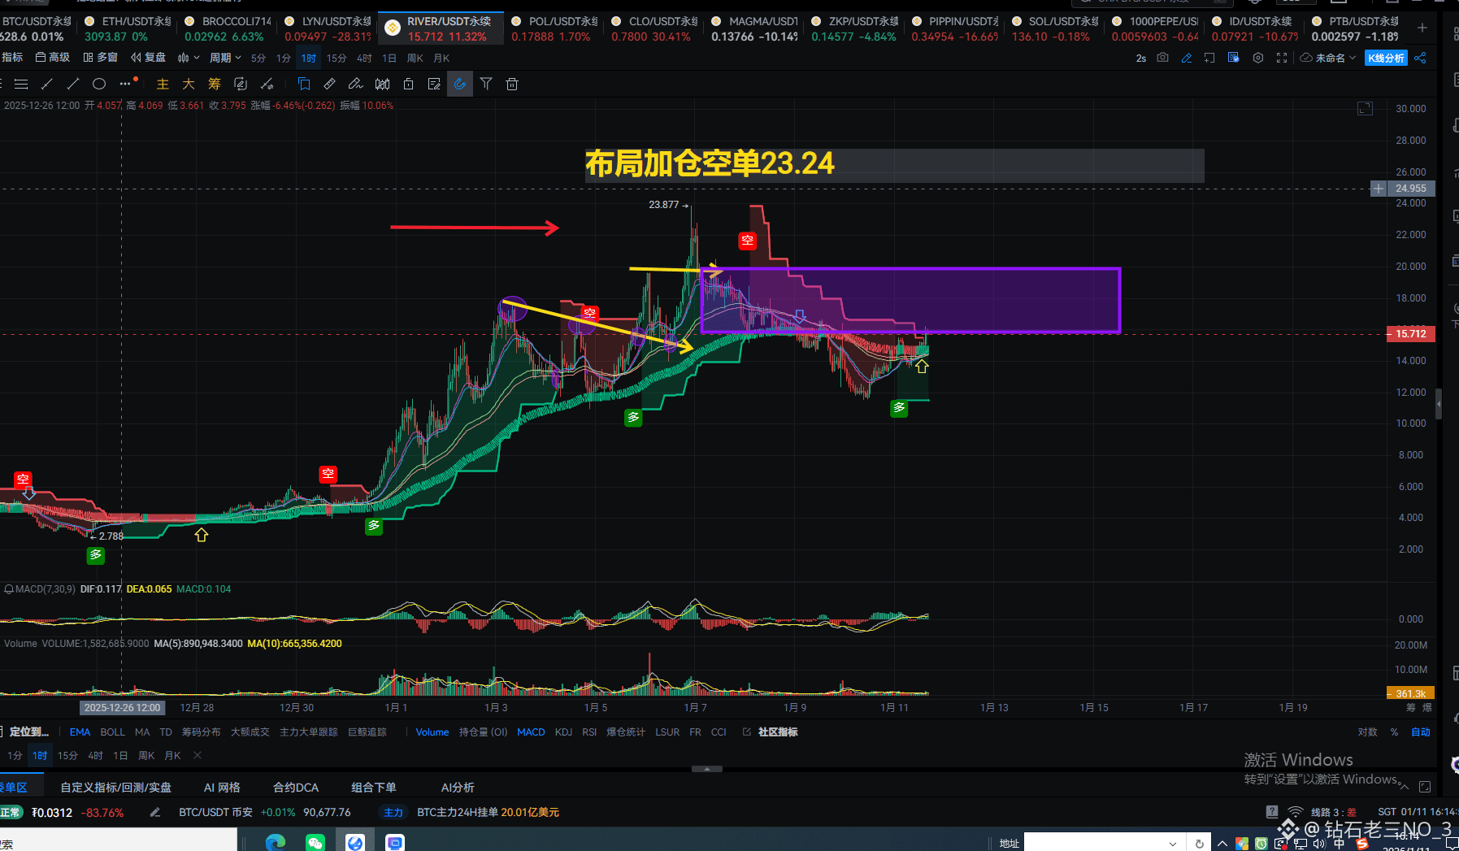
Task: Click the K线分析 button
Action: pos(1387,58)
